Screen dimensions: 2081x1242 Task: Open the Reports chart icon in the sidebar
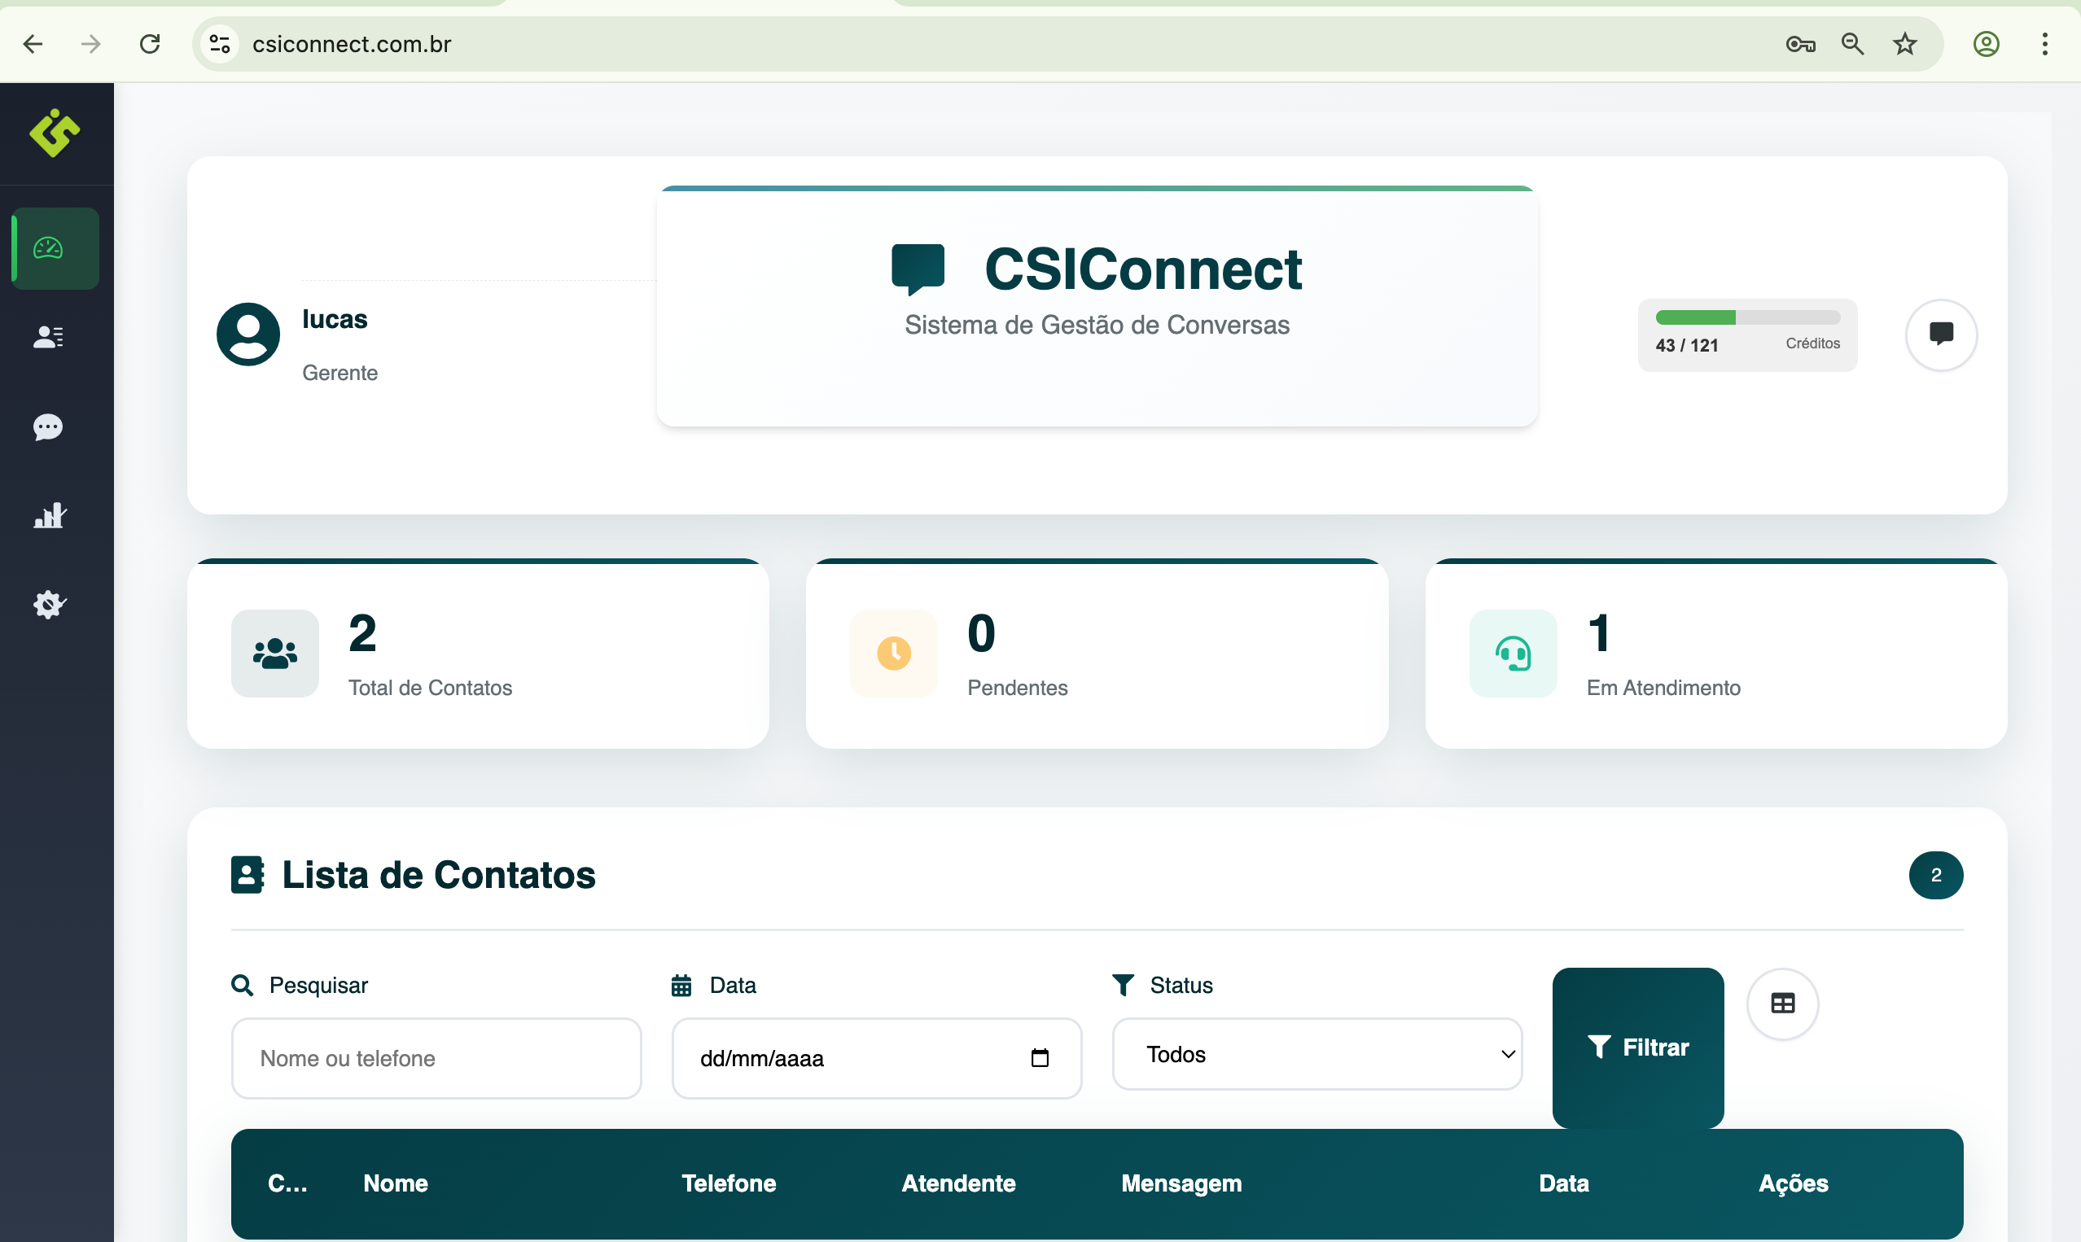[50, 515]
